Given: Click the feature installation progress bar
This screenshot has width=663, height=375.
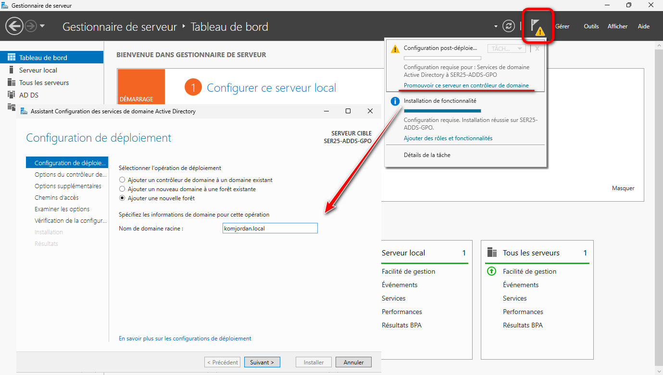Looking at the screenshot, I should click(x=442, y=111).
